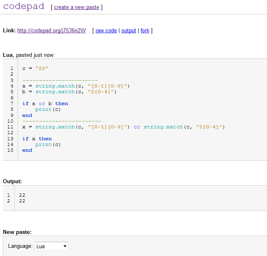Click the final 'end' keyword on line 15

pos(27,150)
